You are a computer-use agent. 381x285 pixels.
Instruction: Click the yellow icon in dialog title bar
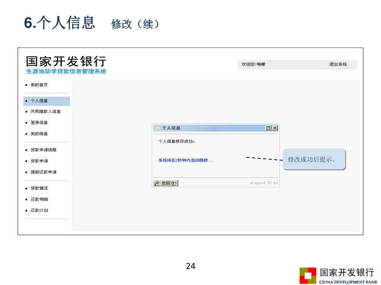coord(158,128)
